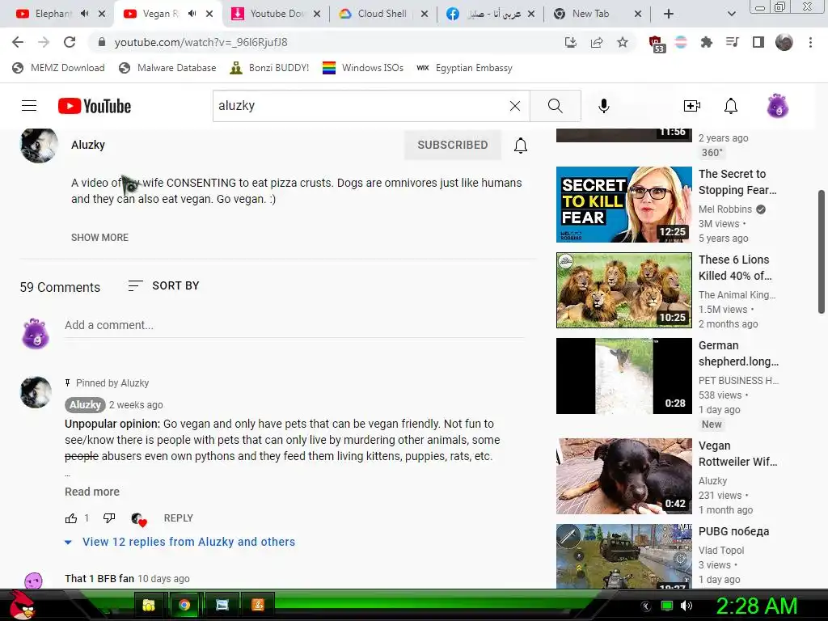828x621 pixels.
Task: Dislike the pinned Aluzky comment
Action: point(109,518)
